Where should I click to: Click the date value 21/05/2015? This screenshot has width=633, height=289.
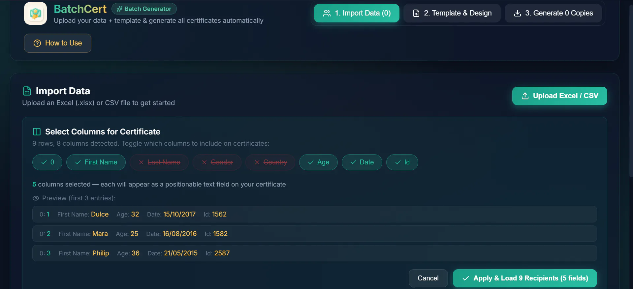tap(181, 253)
